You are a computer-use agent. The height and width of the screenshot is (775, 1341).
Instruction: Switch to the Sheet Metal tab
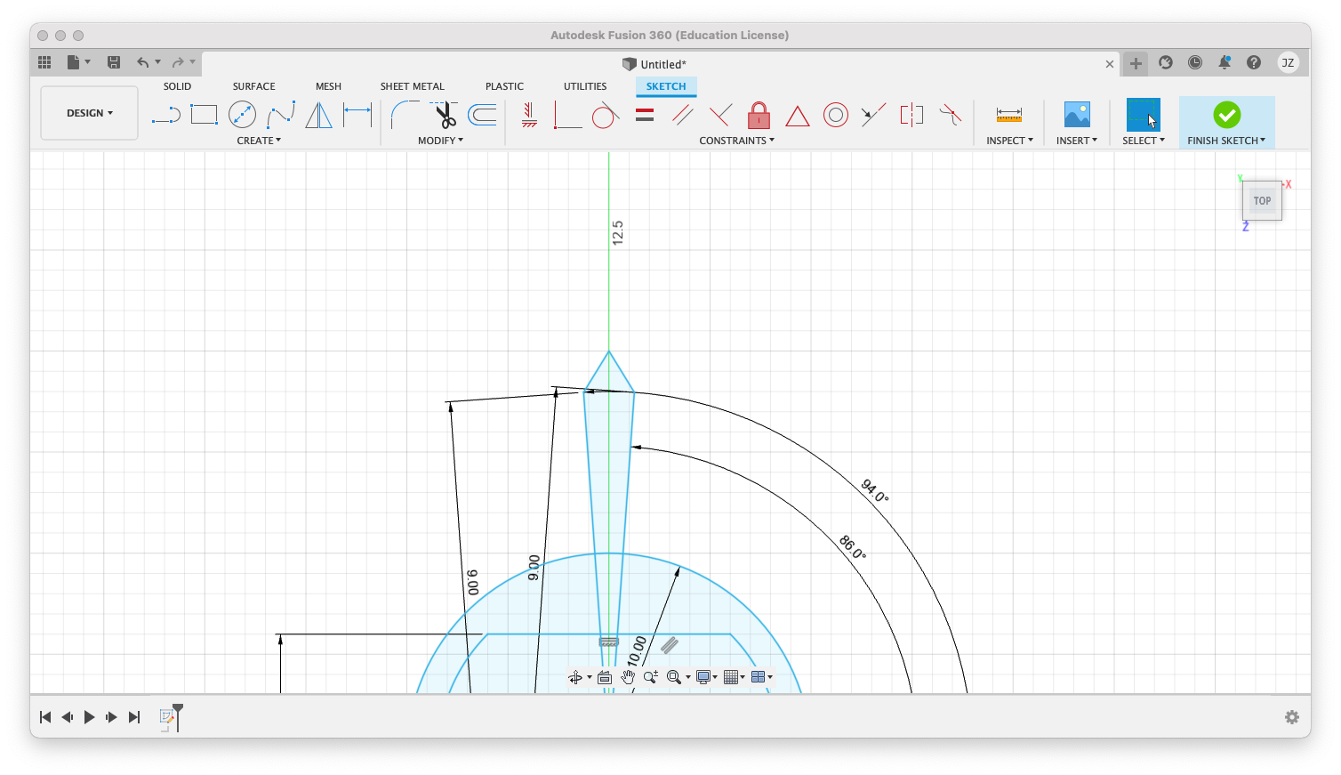413,86
